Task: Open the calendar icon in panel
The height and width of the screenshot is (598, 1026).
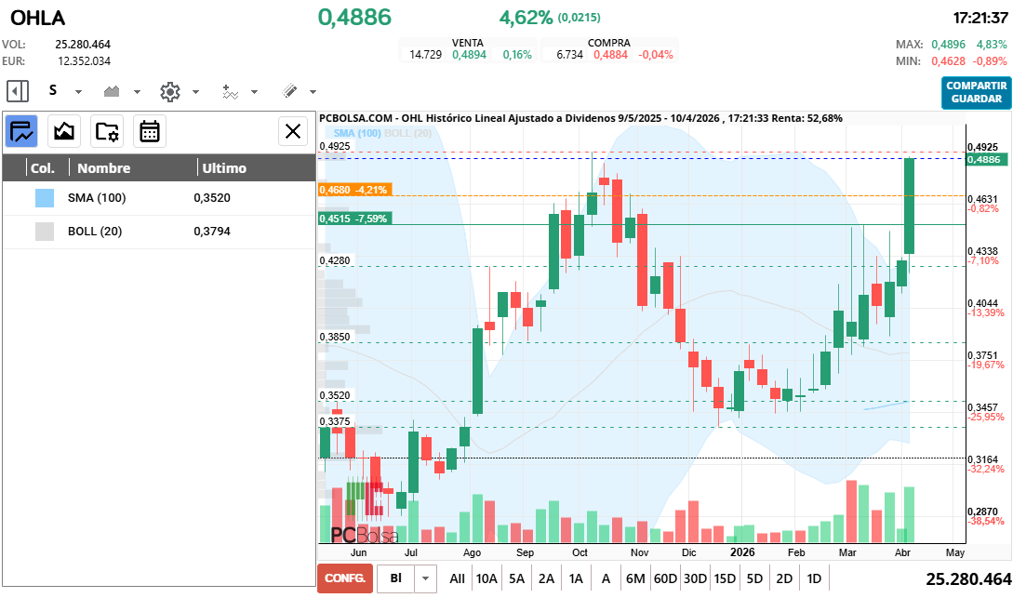Action: coord(150,131)
